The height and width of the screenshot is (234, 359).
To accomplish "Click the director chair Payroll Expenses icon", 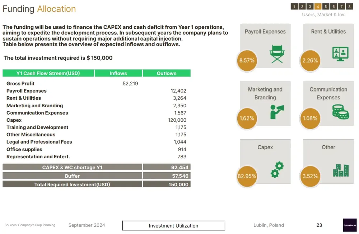I will pyautogui.click(x=277, y=53).
